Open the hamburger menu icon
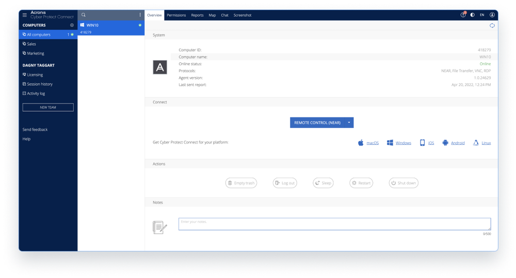Screen dimensions: 516x278 (24, 15)
